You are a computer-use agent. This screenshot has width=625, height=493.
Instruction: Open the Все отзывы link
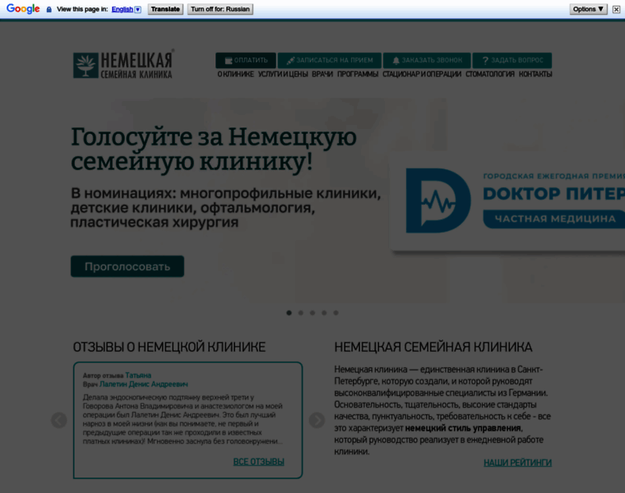259,462
